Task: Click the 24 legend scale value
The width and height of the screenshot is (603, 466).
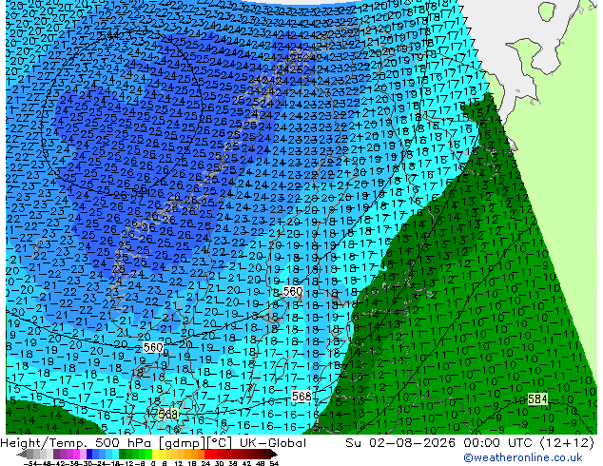Action: [x=205, y=463]
